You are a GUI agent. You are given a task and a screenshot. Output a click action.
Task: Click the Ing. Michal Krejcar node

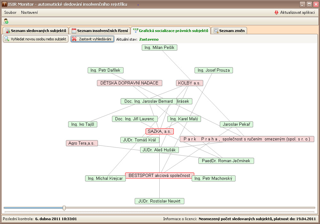105,179
